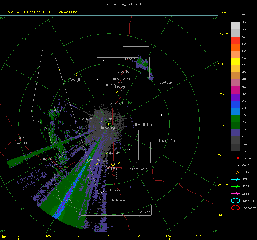Click the dBZ legend header
The image size is (257, 240).
(242, 15)
